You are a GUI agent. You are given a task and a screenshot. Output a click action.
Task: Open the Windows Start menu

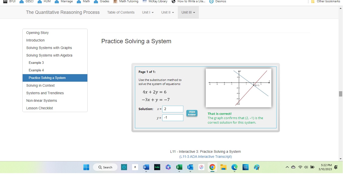coord(86,167)
